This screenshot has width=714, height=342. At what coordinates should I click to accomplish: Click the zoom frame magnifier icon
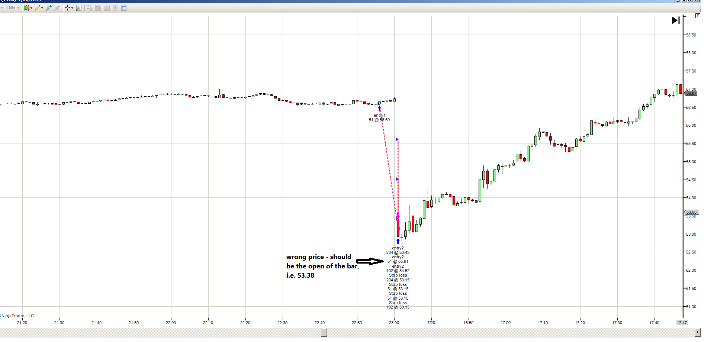click(x=78, y=8)
